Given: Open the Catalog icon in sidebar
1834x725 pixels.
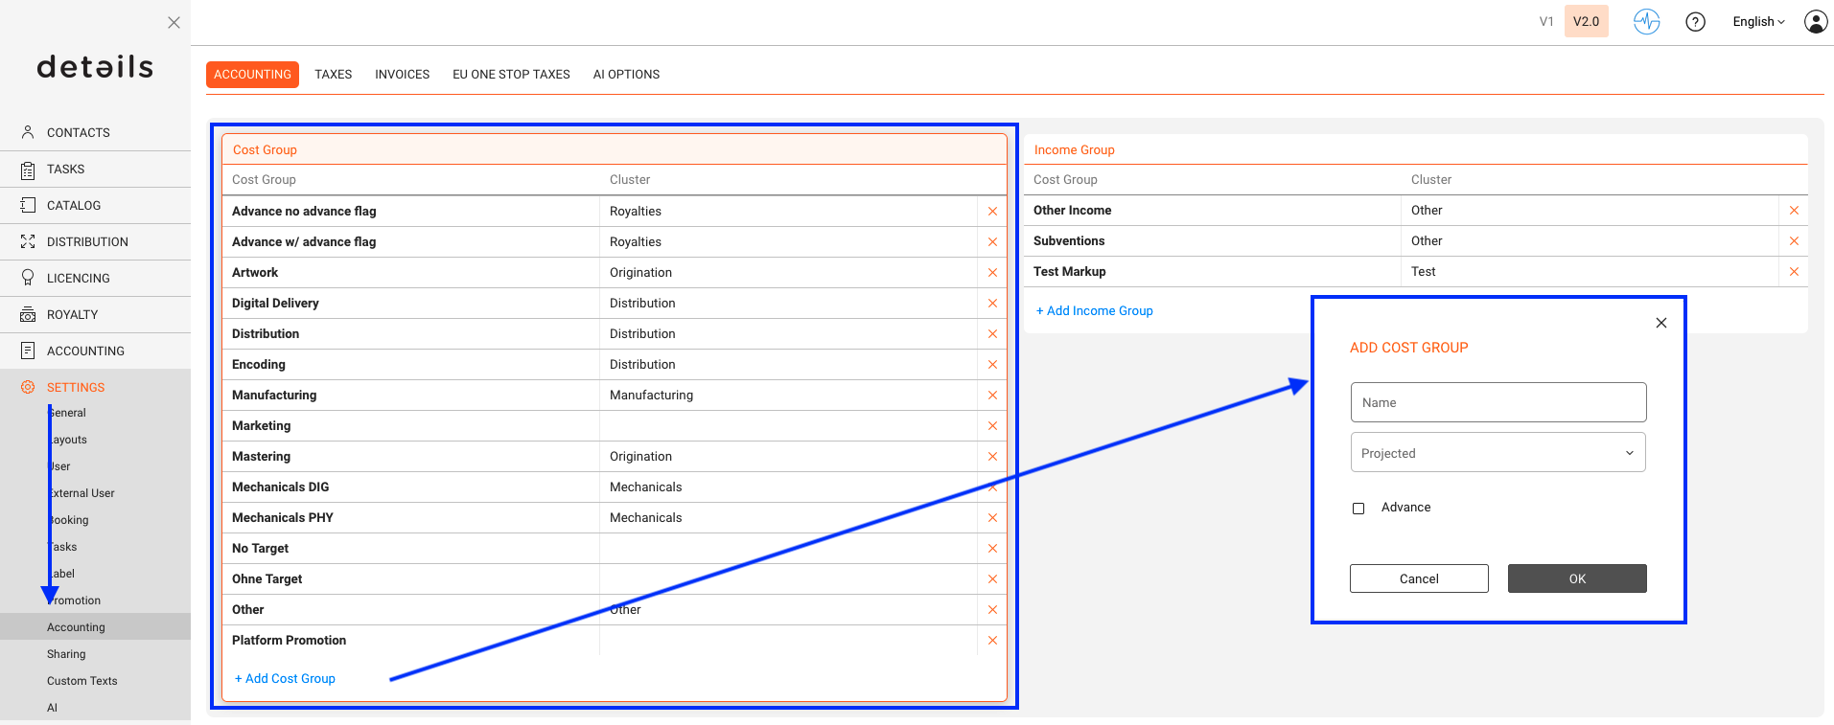Looking at the screenshot, I should (x=28, y=205).
